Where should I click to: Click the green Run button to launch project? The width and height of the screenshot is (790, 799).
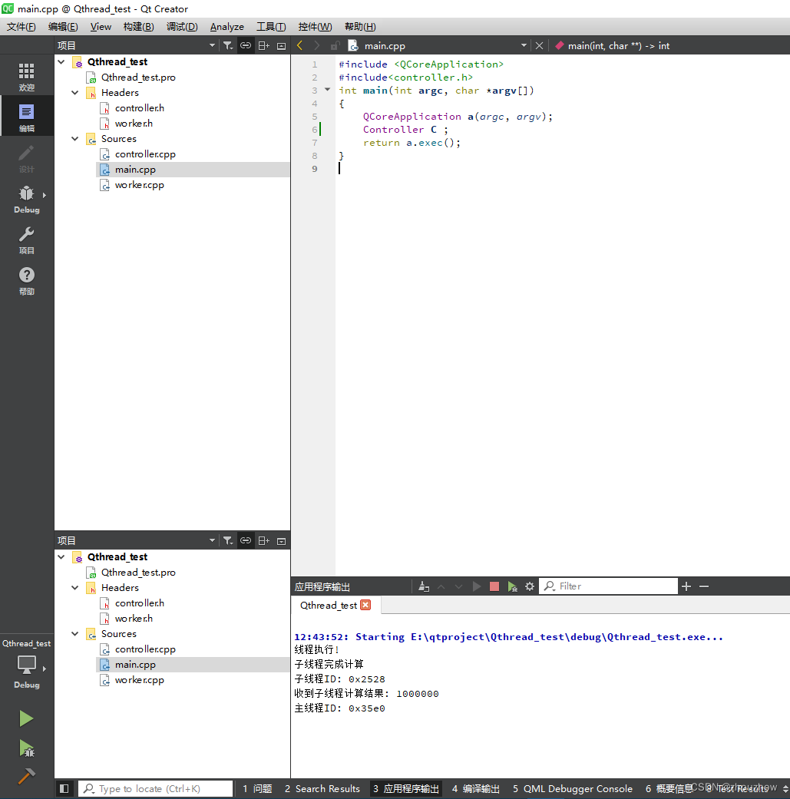26,718
